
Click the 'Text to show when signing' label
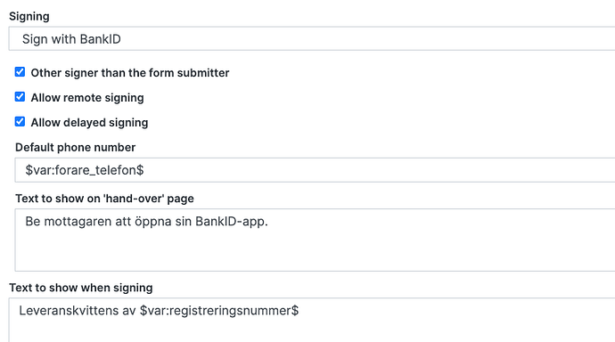pos(81,288)
